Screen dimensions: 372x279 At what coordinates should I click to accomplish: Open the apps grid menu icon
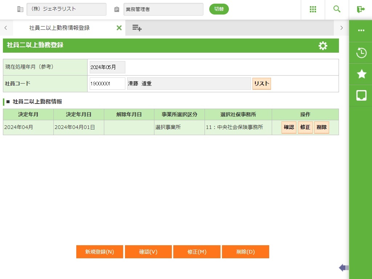[313, 9]
